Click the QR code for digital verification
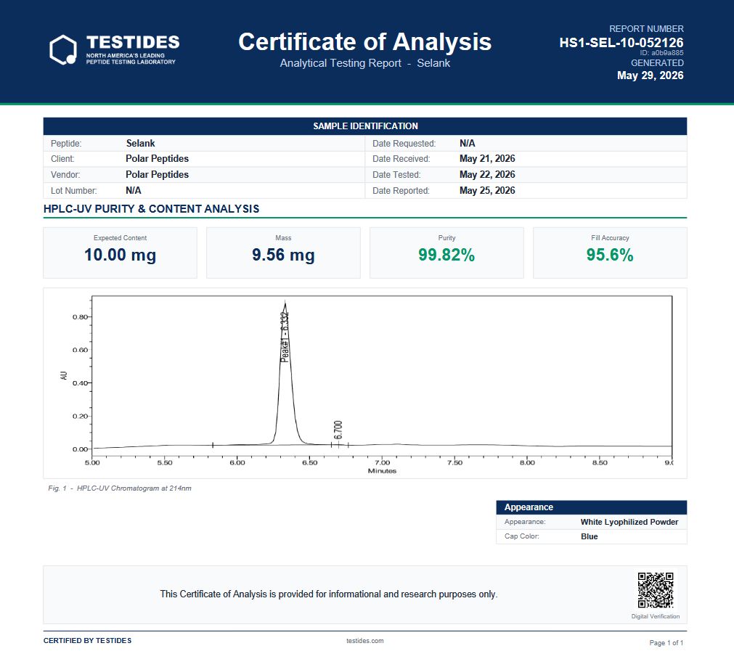This screenshot has height=667, width=734. click(656, 590)
